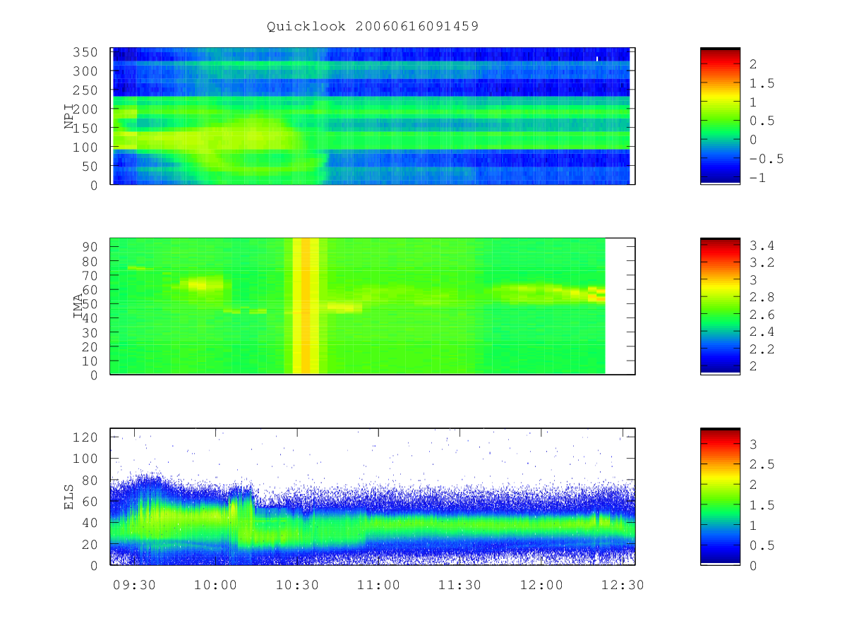
Task: Click the -0.5 label on NPI colorbar
Action: 767,159
